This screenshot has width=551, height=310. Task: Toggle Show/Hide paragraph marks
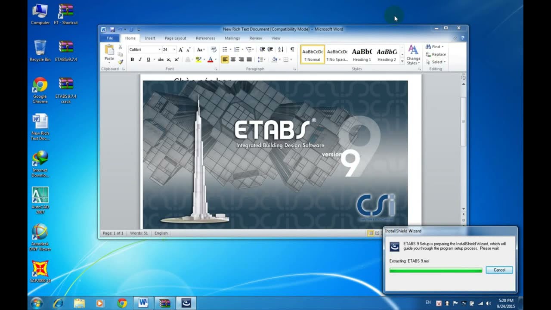(x=292, y=50)
